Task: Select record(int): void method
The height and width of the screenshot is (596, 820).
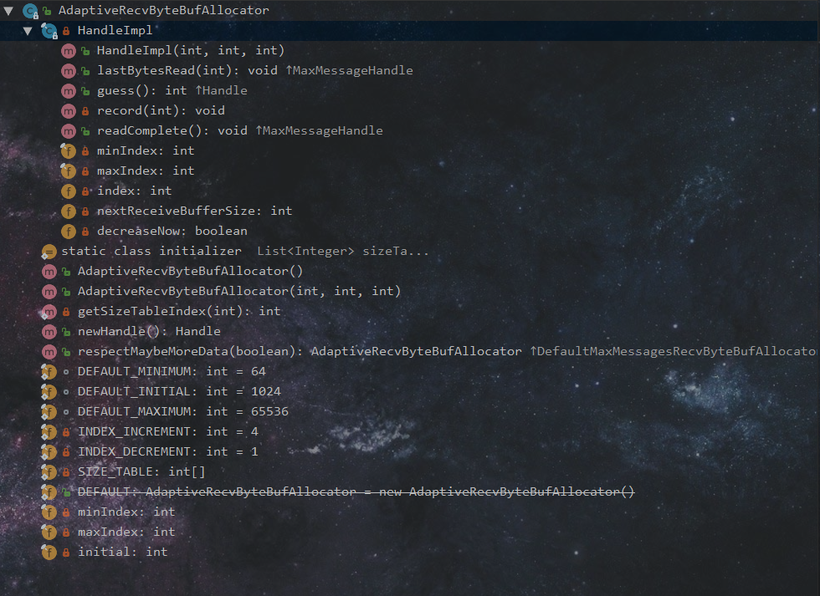Action: (161, 110)
